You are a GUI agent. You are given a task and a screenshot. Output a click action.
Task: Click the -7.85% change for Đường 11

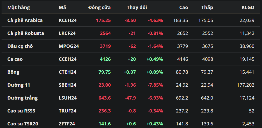click(x=155, y=85)
